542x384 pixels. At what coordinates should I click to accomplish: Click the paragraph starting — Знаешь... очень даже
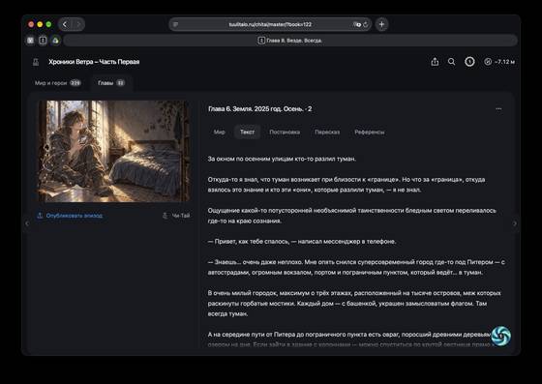click(x=356, y=267)
